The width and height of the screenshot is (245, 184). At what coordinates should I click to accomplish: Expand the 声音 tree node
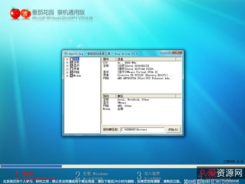(67, 69)
